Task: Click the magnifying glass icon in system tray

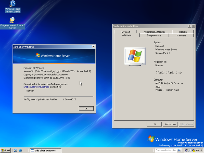Action: point(190,150)
